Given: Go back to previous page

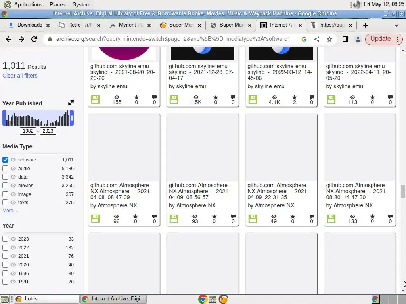Looking at the screenshot, I should [x=9, y=39].
